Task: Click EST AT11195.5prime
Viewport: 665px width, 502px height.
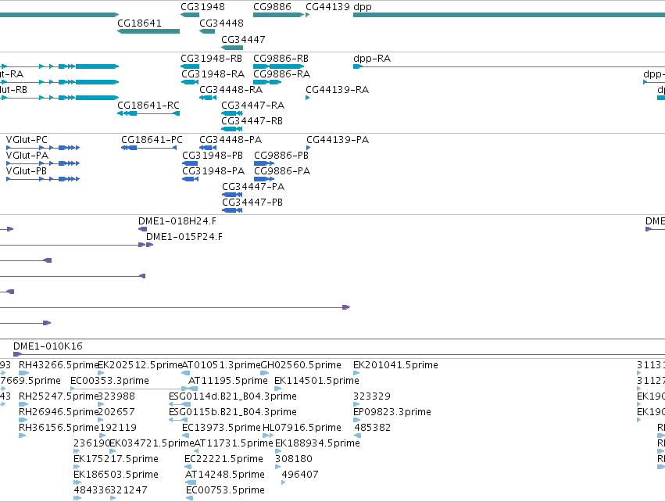Action: [x=228, y=381]
